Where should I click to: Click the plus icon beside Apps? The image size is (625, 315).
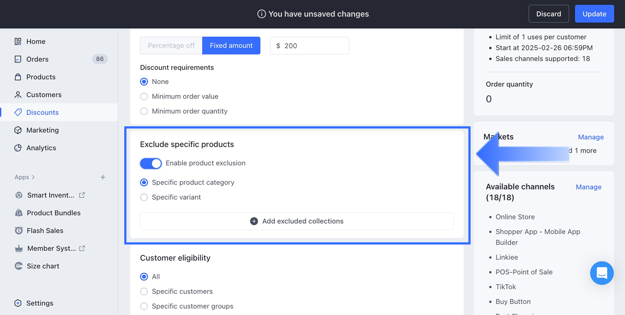pyautogui.click(x=103, y=177)
